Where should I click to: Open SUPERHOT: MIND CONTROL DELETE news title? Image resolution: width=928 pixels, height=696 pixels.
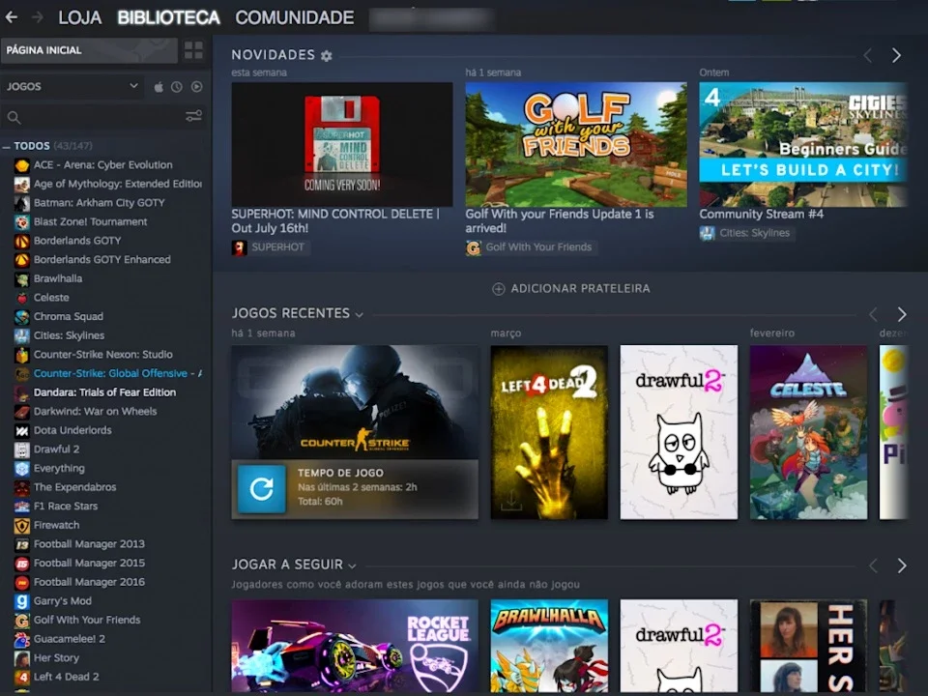(x=335, y=221)
